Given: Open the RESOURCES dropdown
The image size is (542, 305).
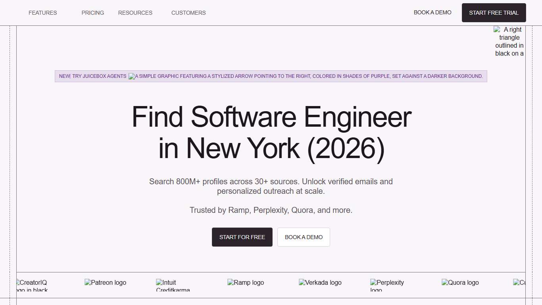Looking at the screenshot, I should click(x=135, y=13).
